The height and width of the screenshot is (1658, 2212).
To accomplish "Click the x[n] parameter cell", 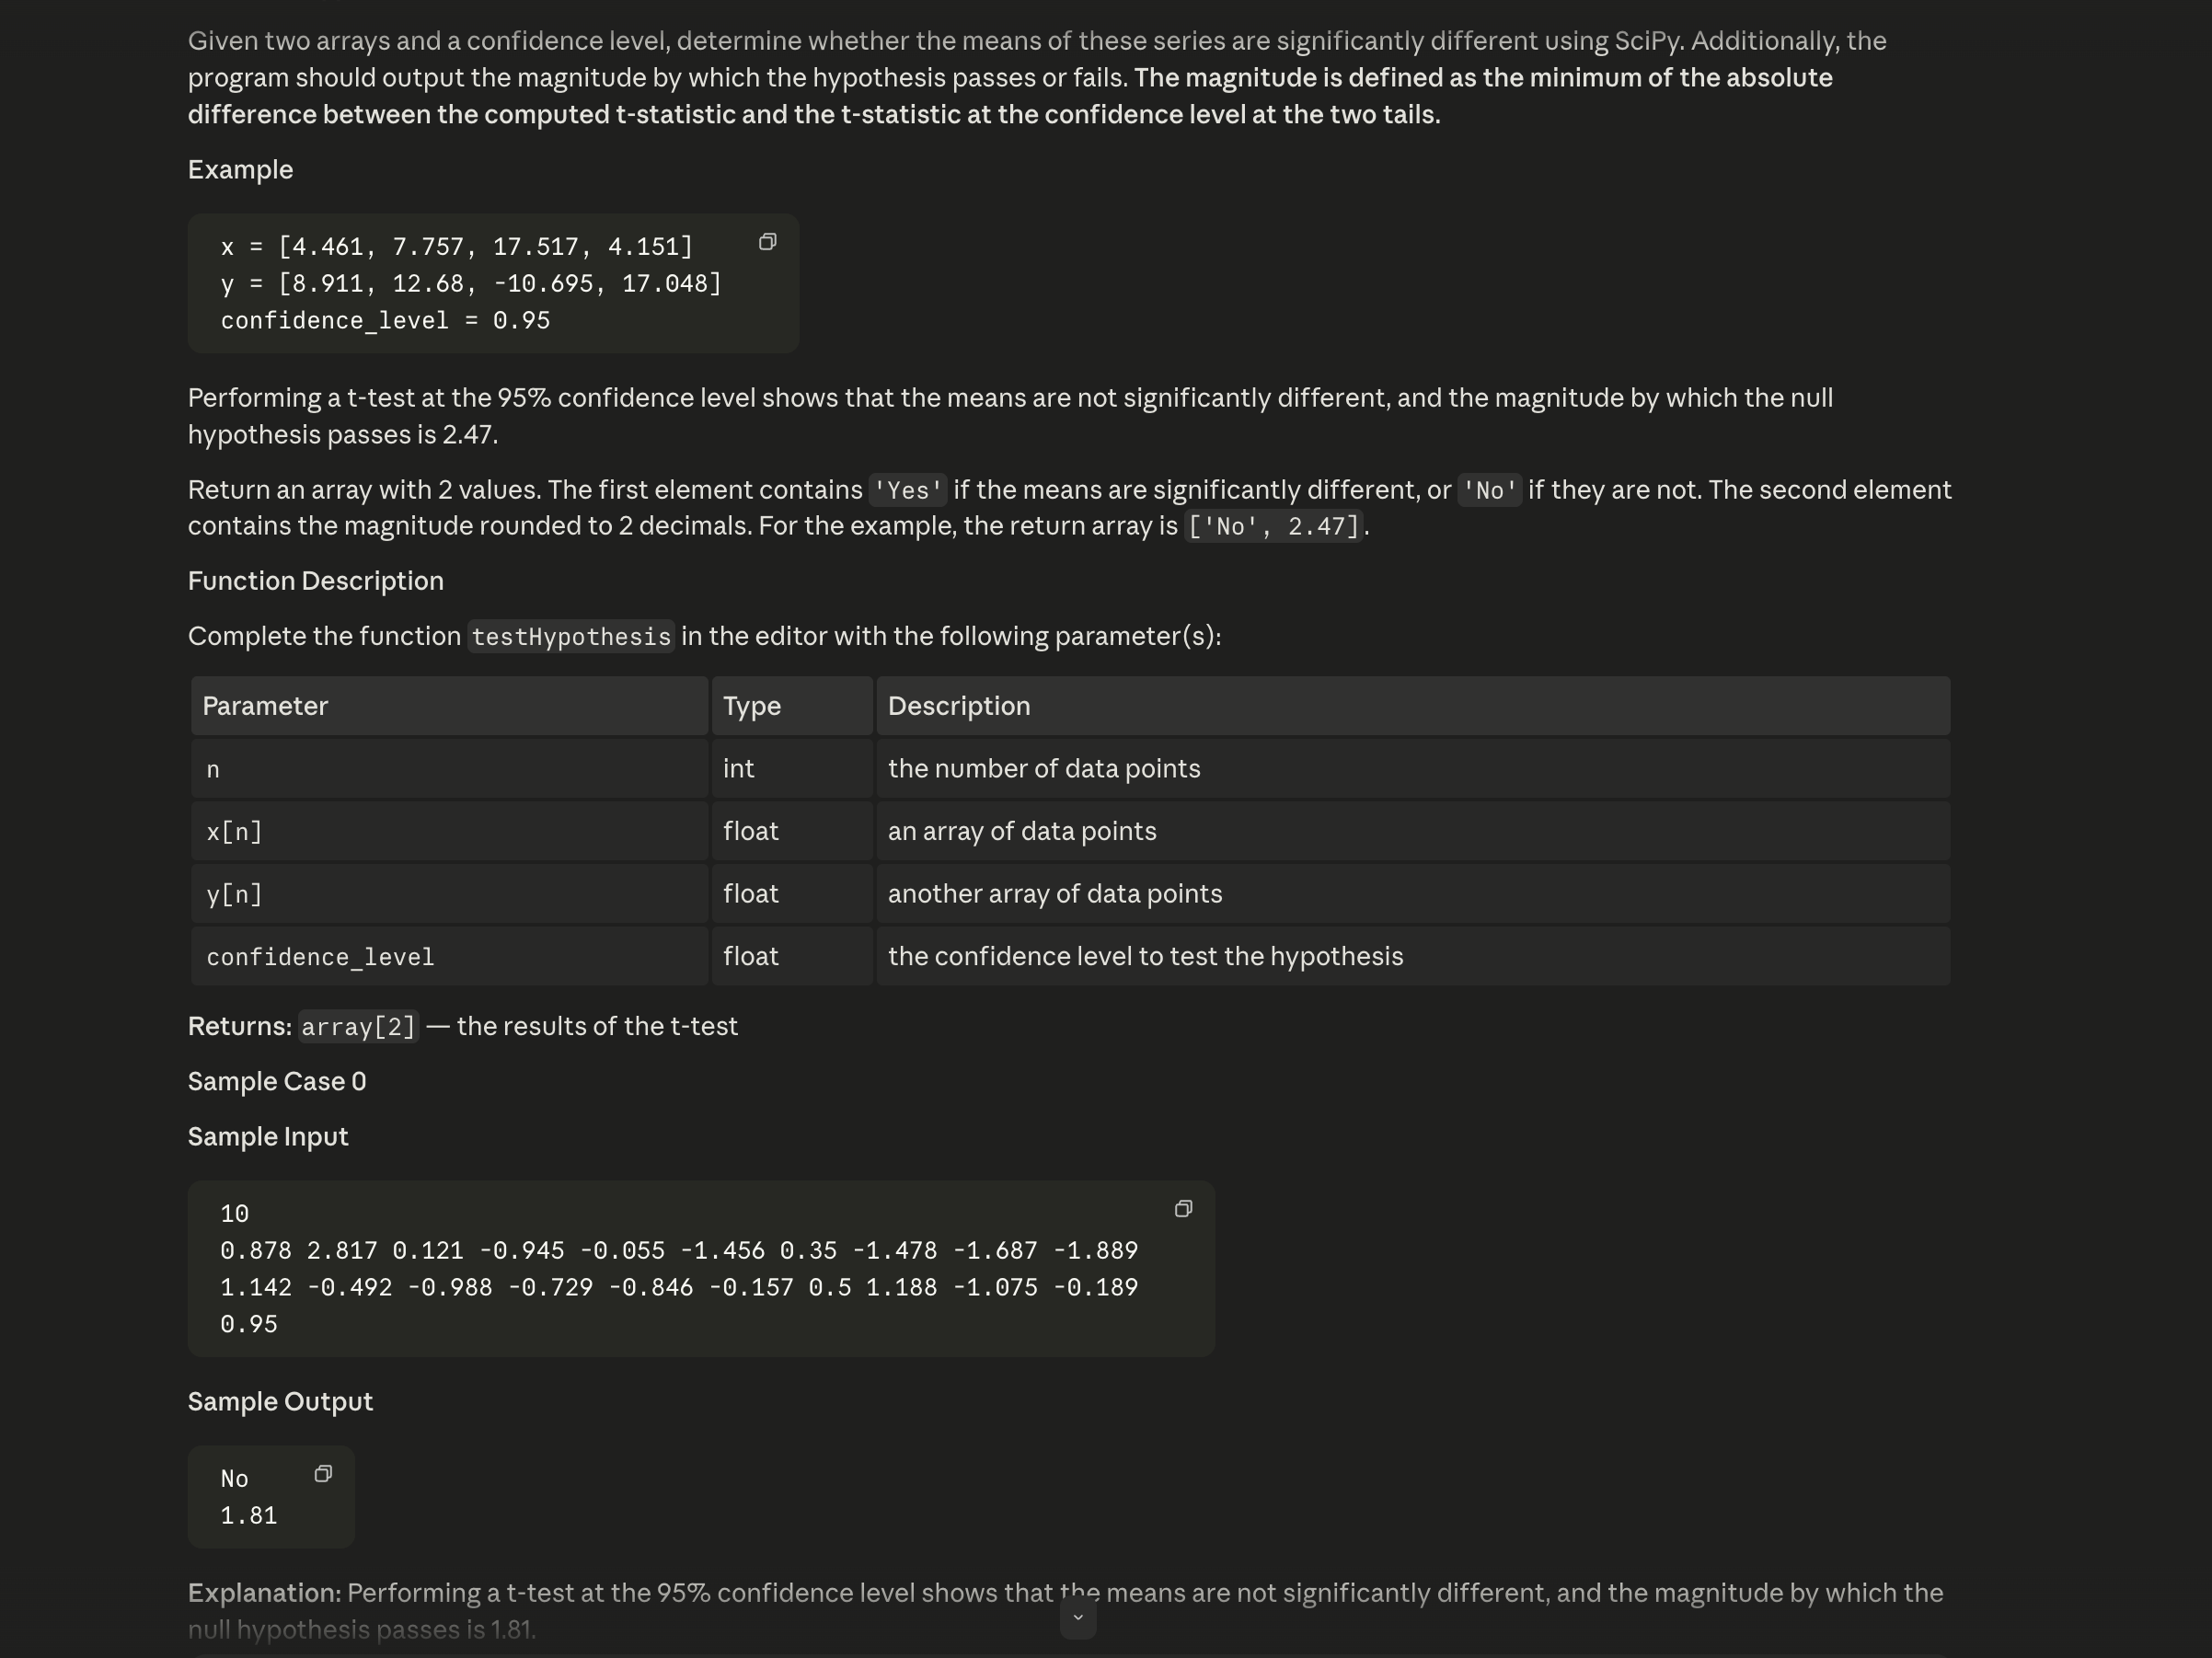I will click(x=449, y=831).
